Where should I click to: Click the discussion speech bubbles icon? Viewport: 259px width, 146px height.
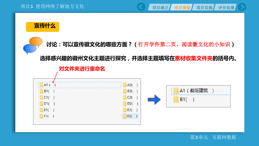click(x=33, y=46)
